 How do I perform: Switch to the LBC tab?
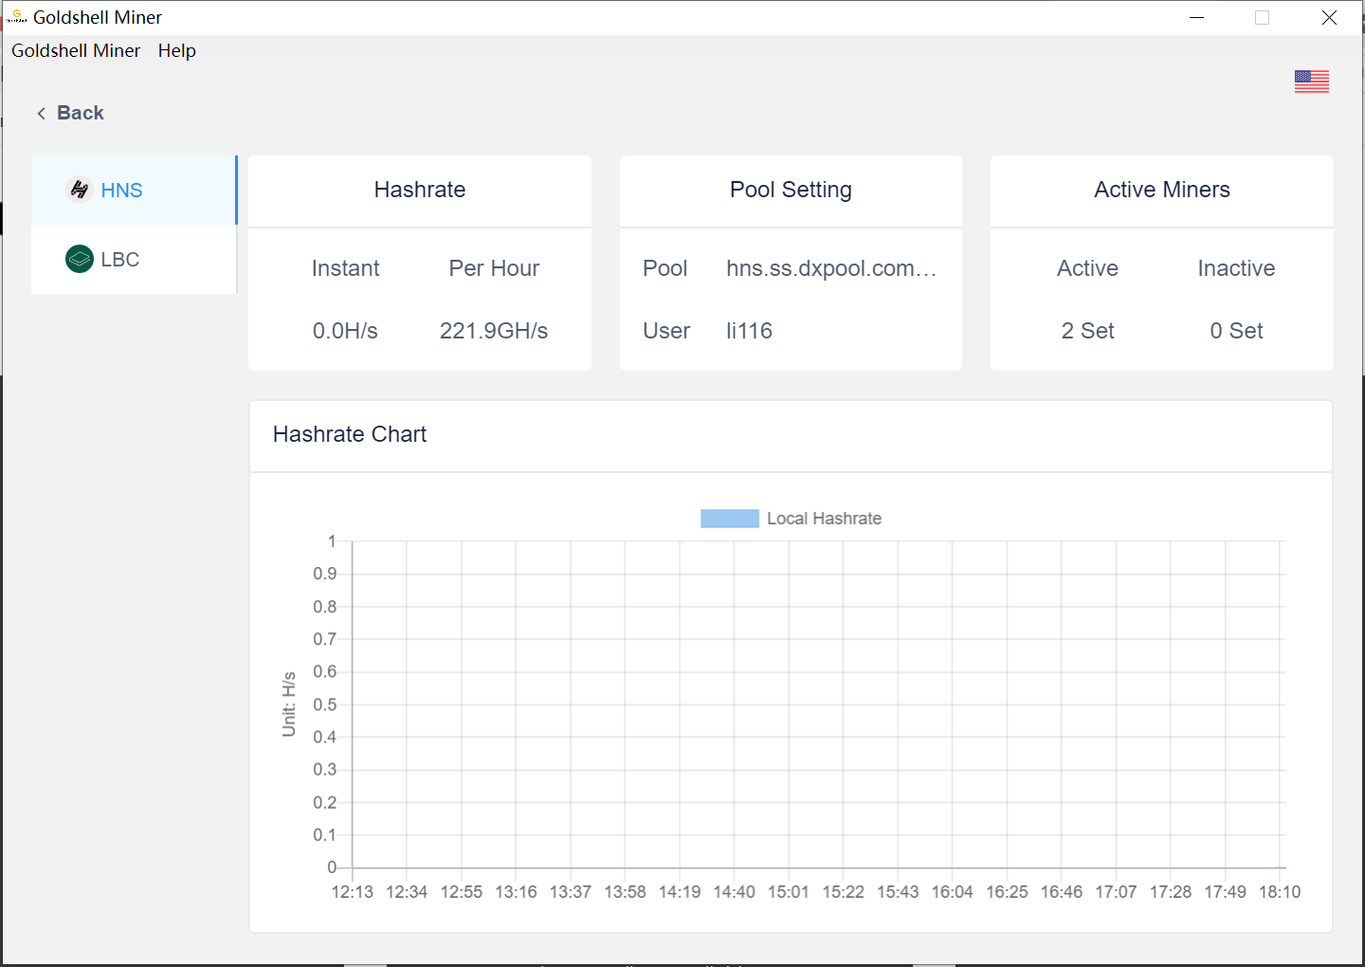coord(134,259)
